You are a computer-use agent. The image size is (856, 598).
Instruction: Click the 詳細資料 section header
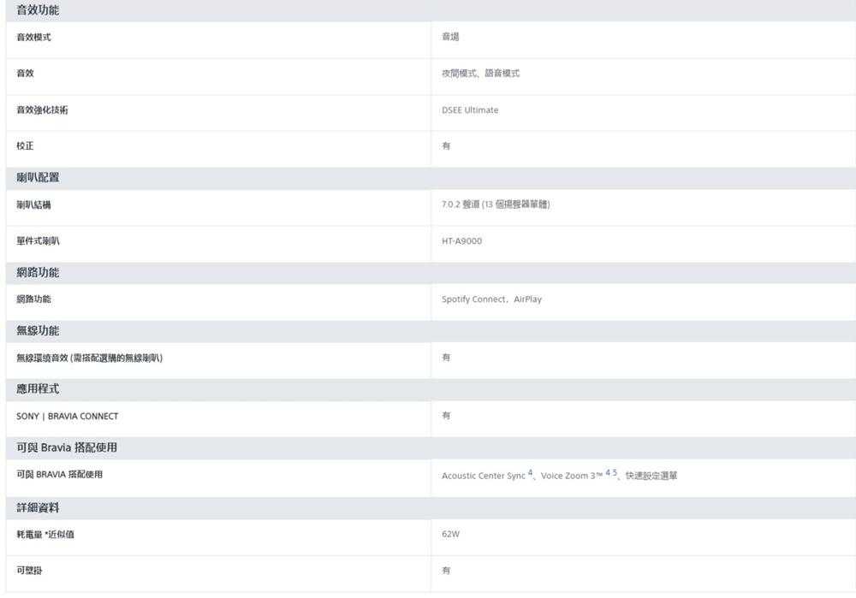coord(38,508)
